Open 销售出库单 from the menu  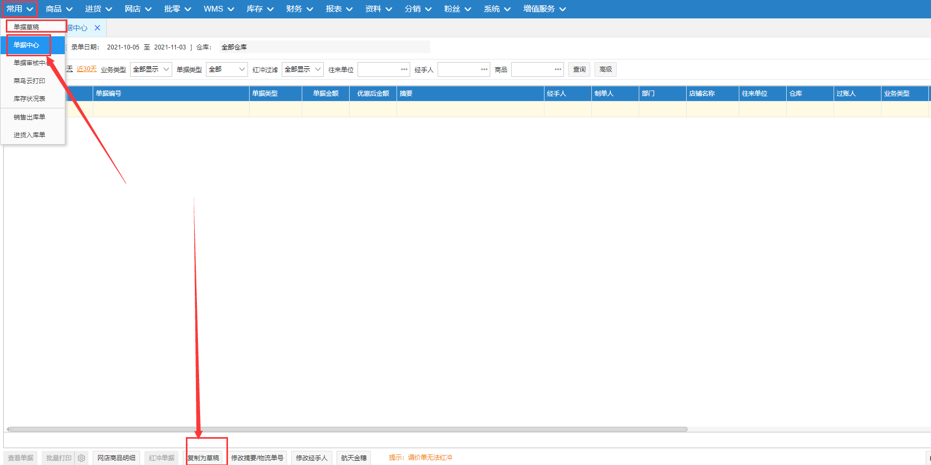[x=29, y=117]
